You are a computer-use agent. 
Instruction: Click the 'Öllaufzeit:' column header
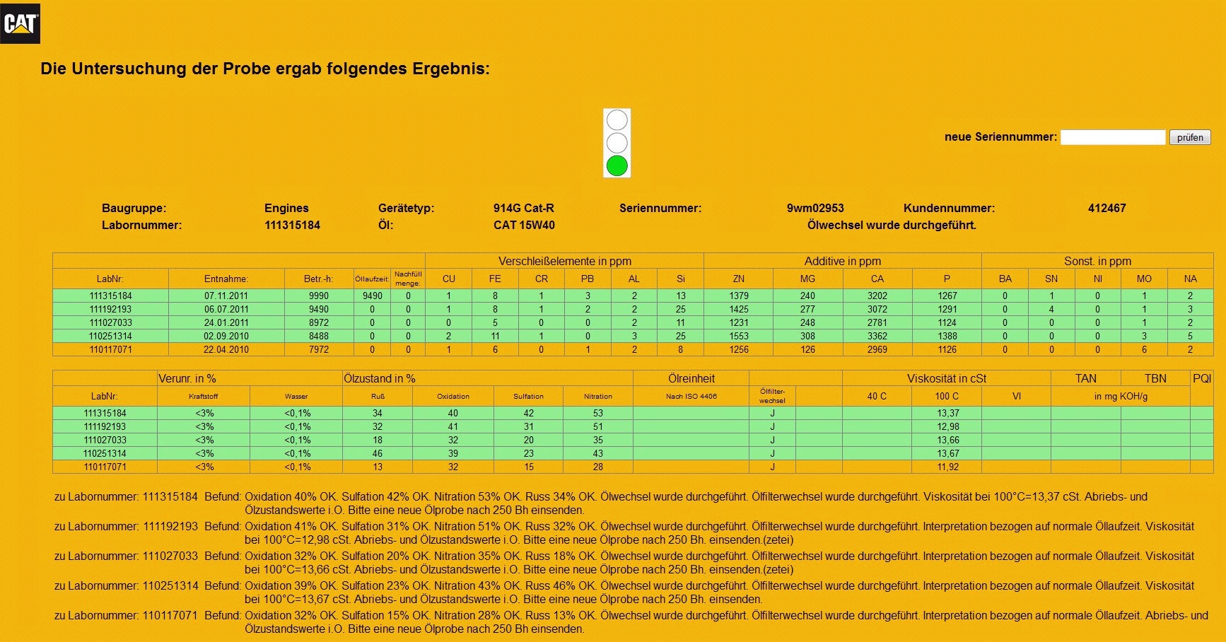click(372, 279)
